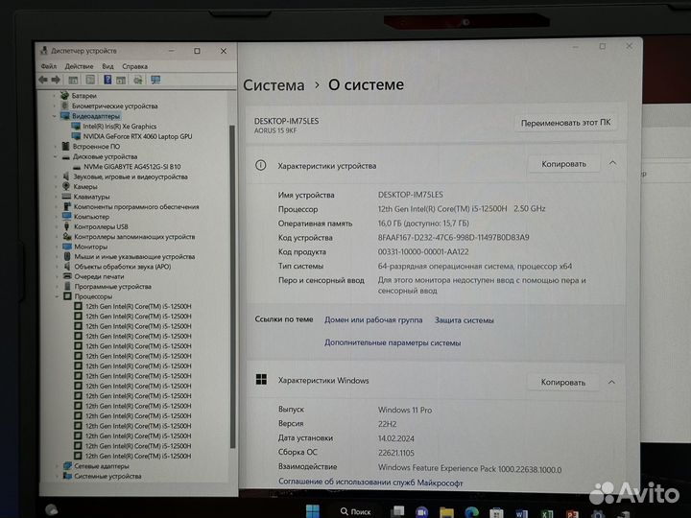Image resolution: width=691 pixels, height=518 pixels.
Task: Expand the Мониторы tree node
Action: point(57,247)
